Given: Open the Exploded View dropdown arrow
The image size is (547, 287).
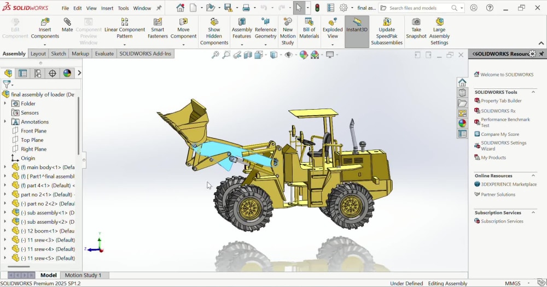Looking at the screenshot, I should click(x=333, y=45).
